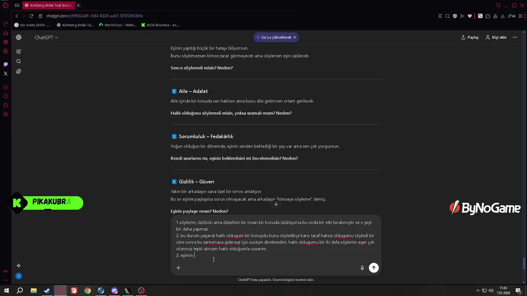Select the Kohlberg Ahlâk Test browser tab
This screenshot has height=296, width=527.
click(x=48, y=5)
